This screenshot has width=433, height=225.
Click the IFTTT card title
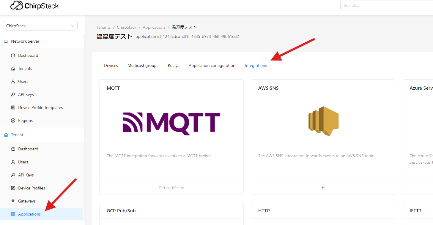tap(415, 211)
